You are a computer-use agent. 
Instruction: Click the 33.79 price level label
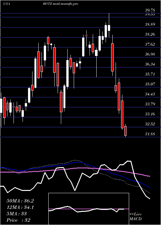[x=150, y=104]
